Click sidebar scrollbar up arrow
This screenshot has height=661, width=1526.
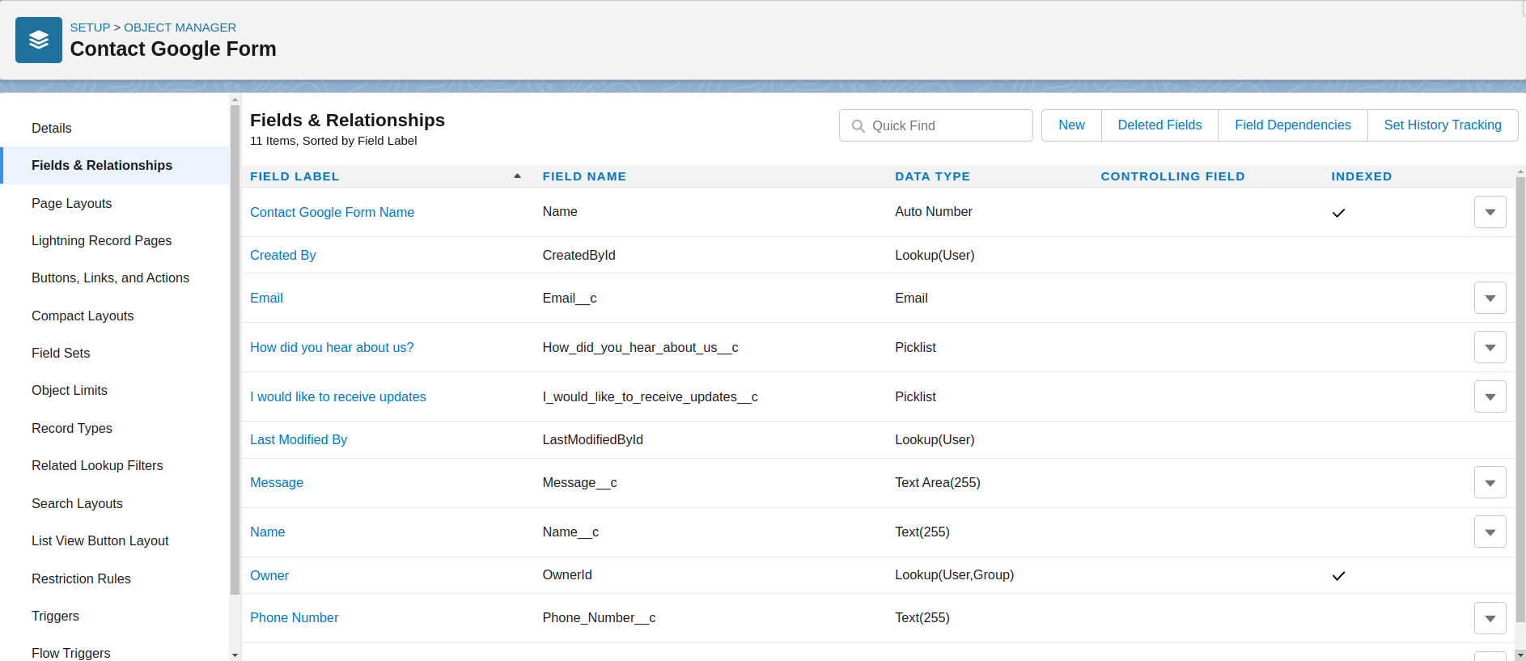point(235,100)
